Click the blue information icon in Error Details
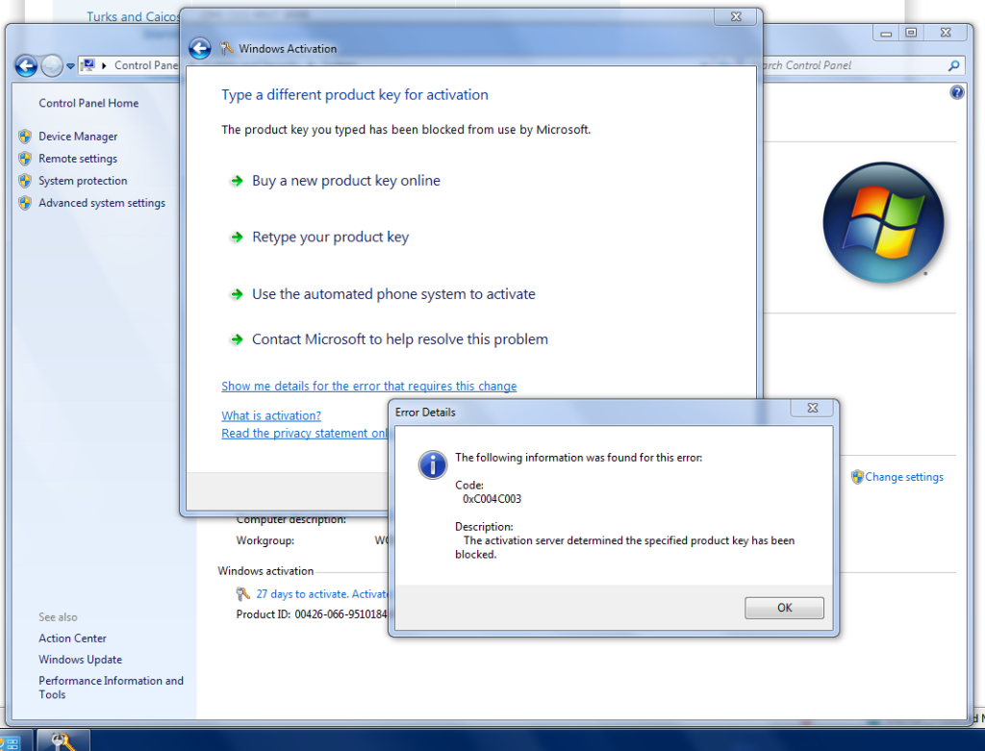 [x=432, y=464]
